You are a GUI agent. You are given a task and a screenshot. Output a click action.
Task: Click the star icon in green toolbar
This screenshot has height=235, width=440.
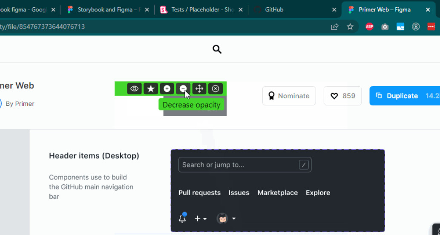pos(151,89)
